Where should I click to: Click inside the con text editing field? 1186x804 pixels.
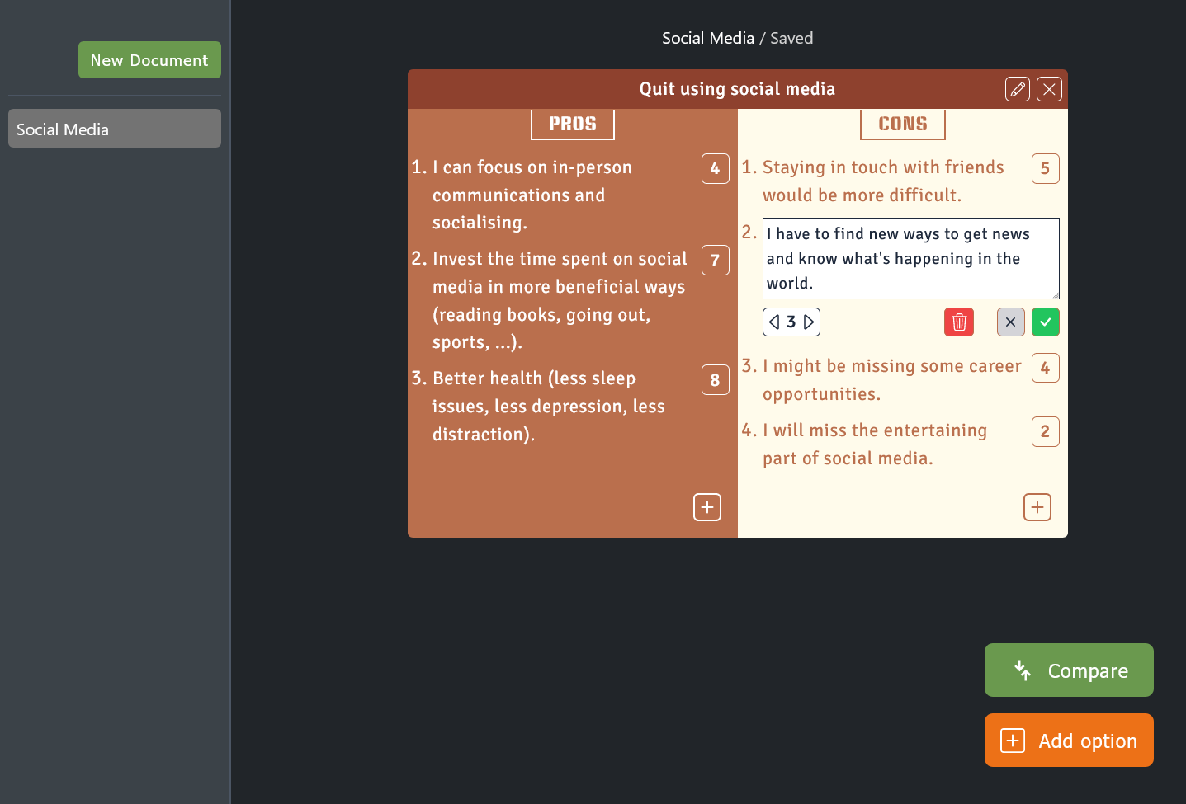[910, 258]
